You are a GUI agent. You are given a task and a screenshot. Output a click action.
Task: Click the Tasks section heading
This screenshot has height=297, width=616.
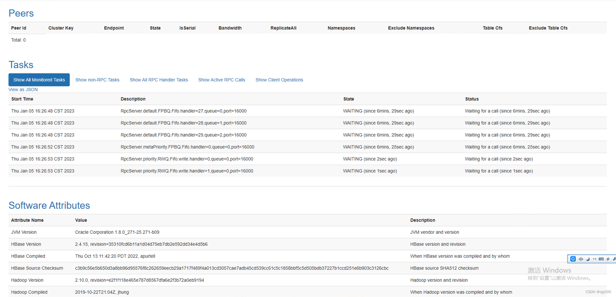[x=21, y=65]
